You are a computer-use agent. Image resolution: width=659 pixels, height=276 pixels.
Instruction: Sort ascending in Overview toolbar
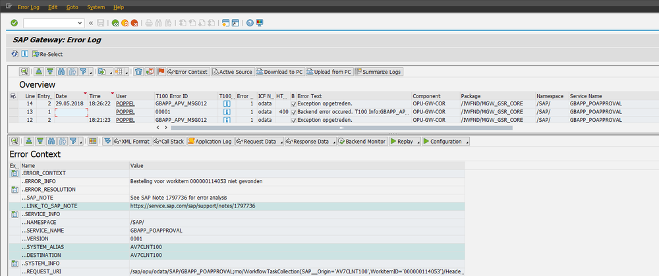(x=39, y=72)
